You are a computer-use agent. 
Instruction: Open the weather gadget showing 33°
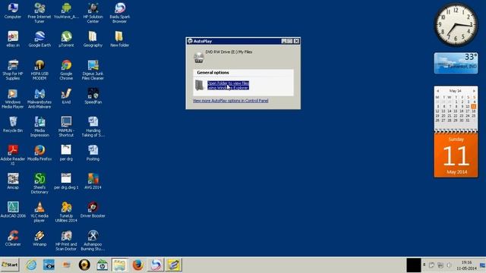click(x=456, y=63)
